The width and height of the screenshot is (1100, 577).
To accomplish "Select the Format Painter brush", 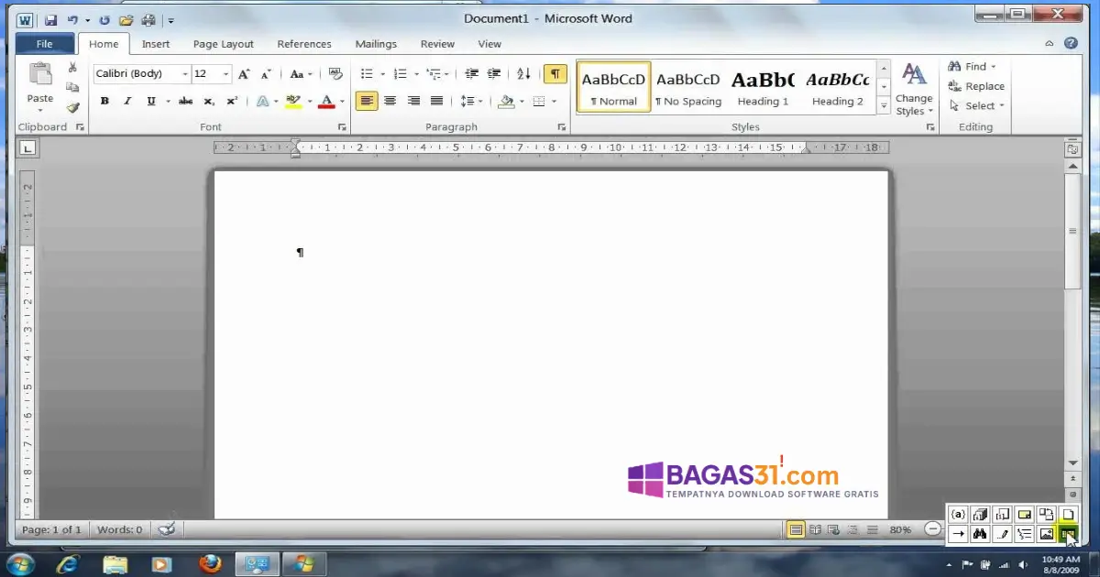I will [72, 107].
